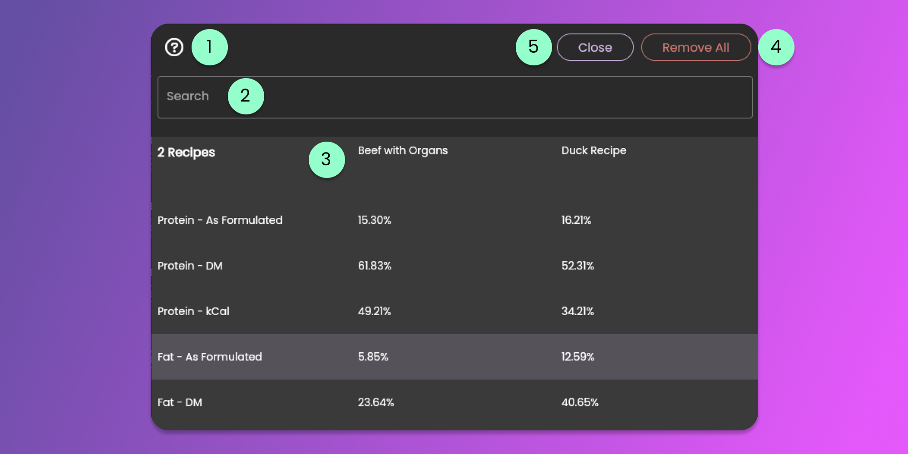The width and height of the screenshot is (908, 454).
Task: Select the Duck Recipe column header
Action: pos(593,151)
